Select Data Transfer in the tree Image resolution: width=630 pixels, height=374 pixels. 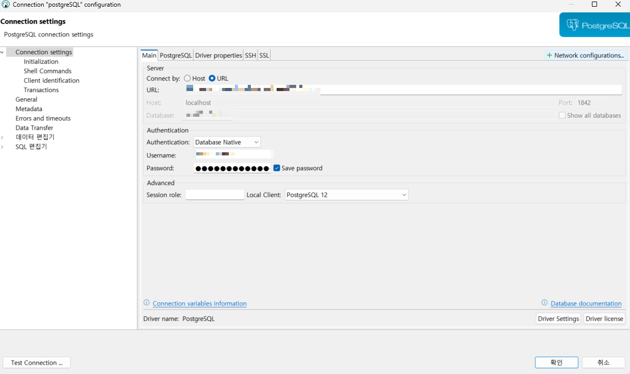(35, 128)
